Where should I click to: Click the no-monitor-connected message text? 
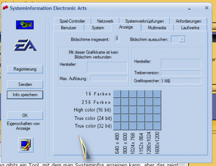click(93, 55)
